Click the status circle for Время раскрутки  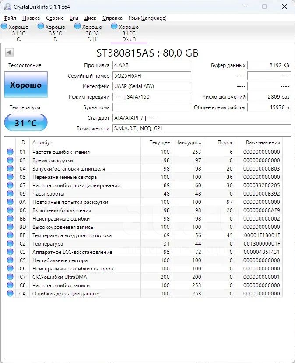click(x=10, y=160)
